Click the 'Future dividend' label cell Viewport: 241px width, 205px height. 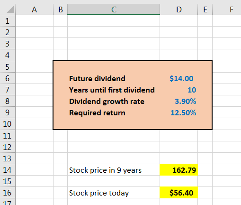[x=114, y=78]
